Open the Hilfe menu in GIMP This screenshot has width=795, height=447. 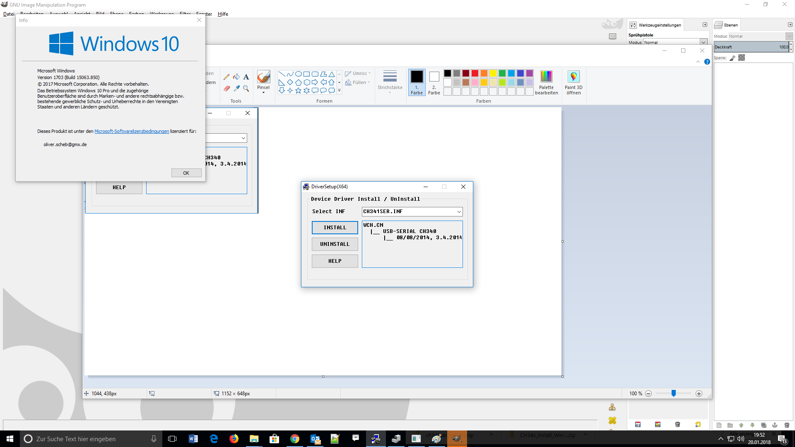[223, 14]
